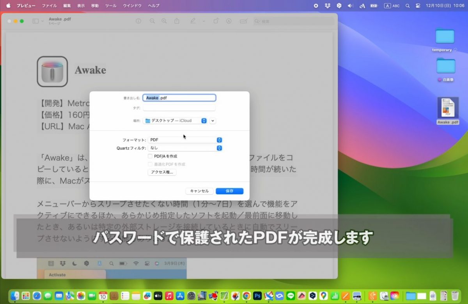Click the 保存 button
Viewport: 468px width, 304px height.
coord(229,191)
